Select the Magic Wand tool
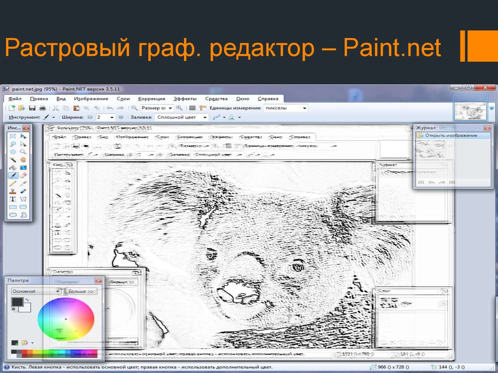The width and height of the screenshot is (498, 373). 13,160
